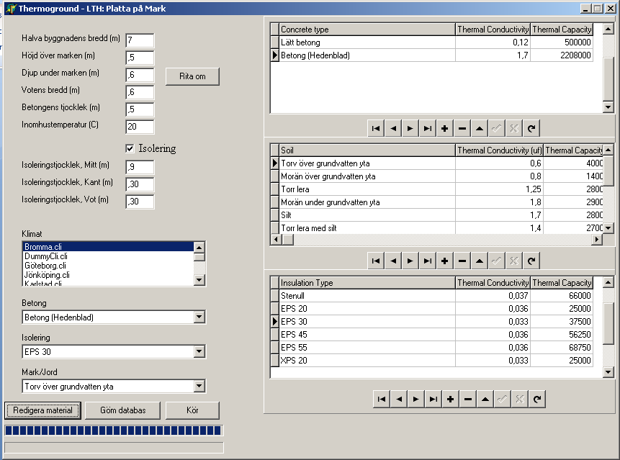The width and height of the screenshot is (620, 460).
Task: Go to next record in soil navigator
Action: [x=410, y=261]
